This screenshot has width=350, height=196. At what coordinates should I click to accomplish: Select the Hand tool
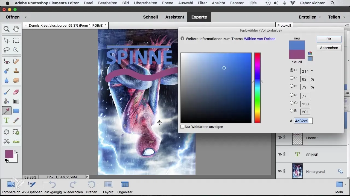[16, 29]
